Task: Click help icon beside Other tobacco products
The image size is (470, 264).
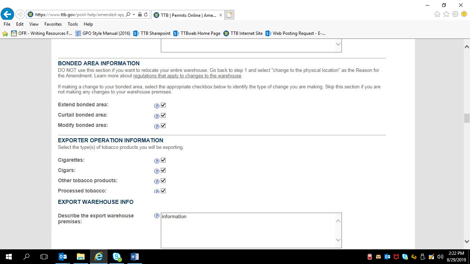Action: click(x=157, y=181)
